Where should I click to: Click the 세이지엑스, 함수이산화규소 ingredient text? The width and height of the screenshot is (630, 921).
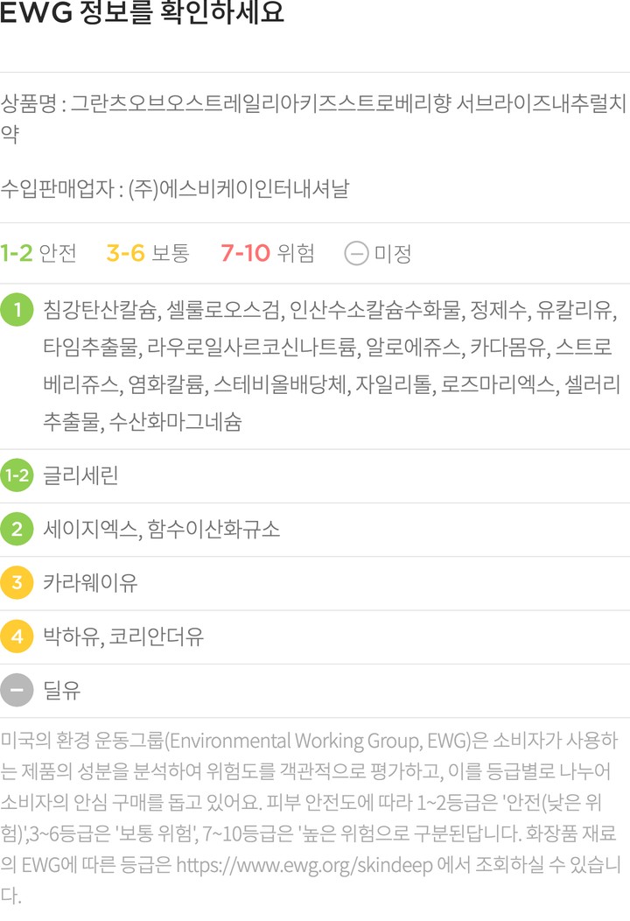(x=162, y=529)
